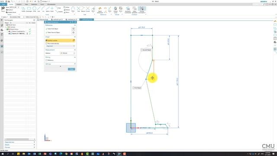This screenshot has height=156, width=277.
Task: Enable Place Automatically checkbox
Action: (46, 43)
